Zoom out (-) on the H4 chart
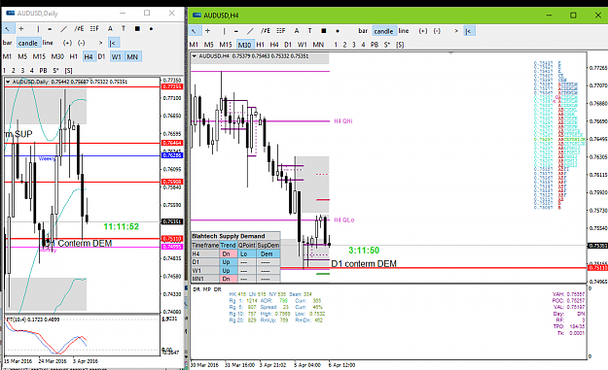 point(437,31)
